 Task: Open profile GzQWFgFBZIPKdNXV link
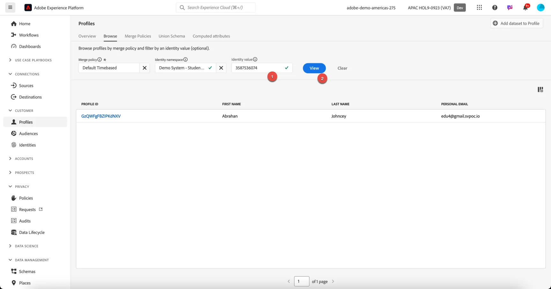101,116
